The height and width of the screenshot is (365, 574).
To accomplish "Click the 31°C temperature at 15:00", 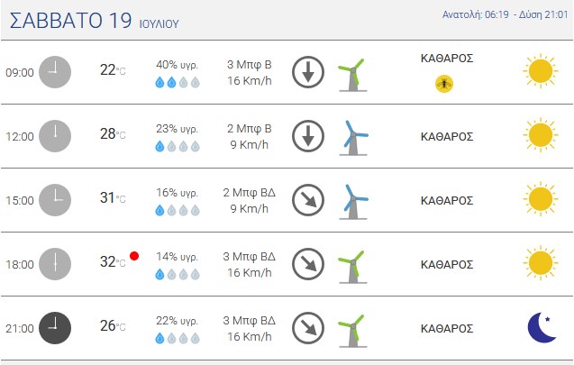I will [113, 198].
